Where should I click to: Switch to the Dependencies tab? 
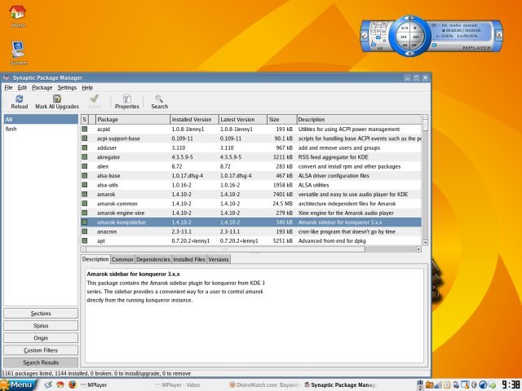click(x=153, y=259)
